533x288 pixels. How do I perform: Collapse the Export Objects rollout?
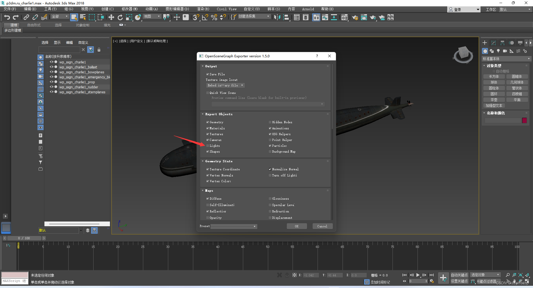click(203, 114)
